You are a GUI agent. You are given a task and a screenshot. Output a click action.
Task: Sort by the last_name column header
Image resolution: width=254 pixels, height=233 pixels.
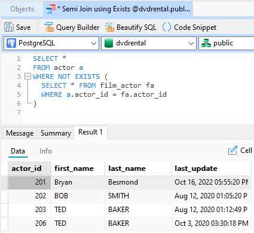[138, 168]
